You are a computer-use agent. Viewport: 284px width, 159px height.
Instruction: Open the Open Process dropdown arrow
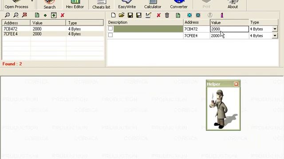coord(32,1)
